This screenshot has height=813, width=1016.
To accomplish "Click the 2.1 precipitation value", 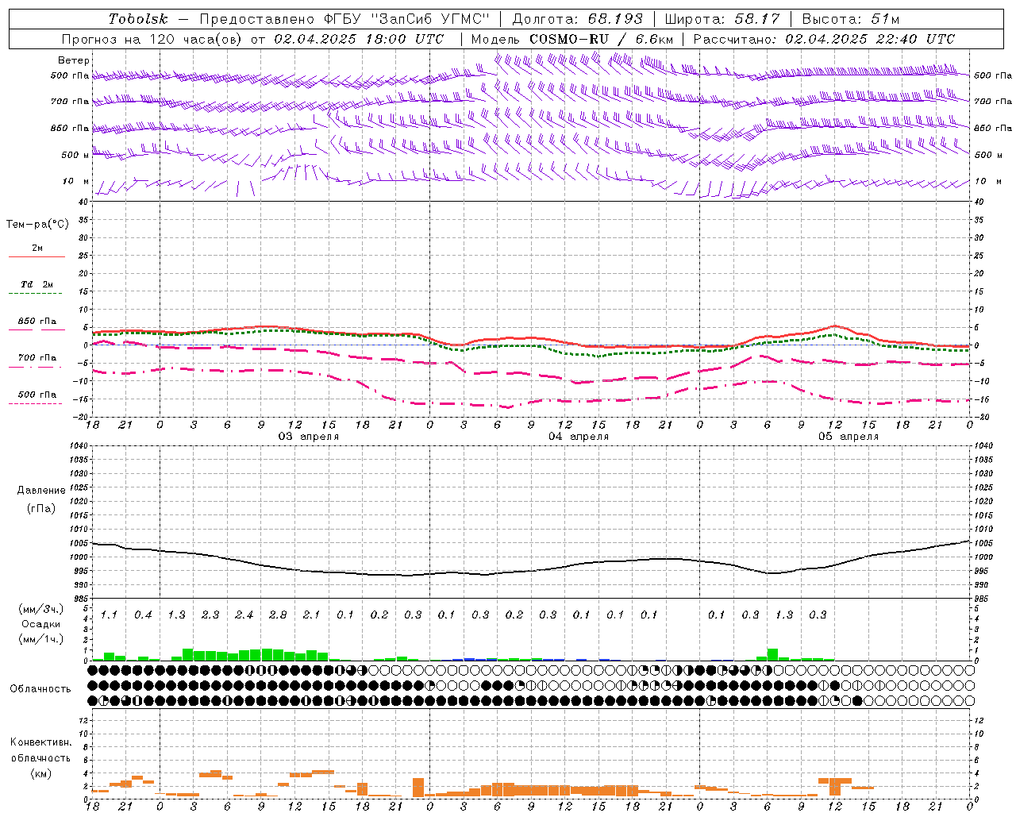I will coord(311,615).
